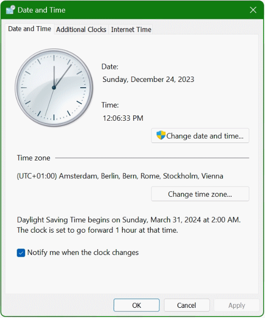
Task: Click 'The clock is set to go forward' line
Action: tap(97, 230)
